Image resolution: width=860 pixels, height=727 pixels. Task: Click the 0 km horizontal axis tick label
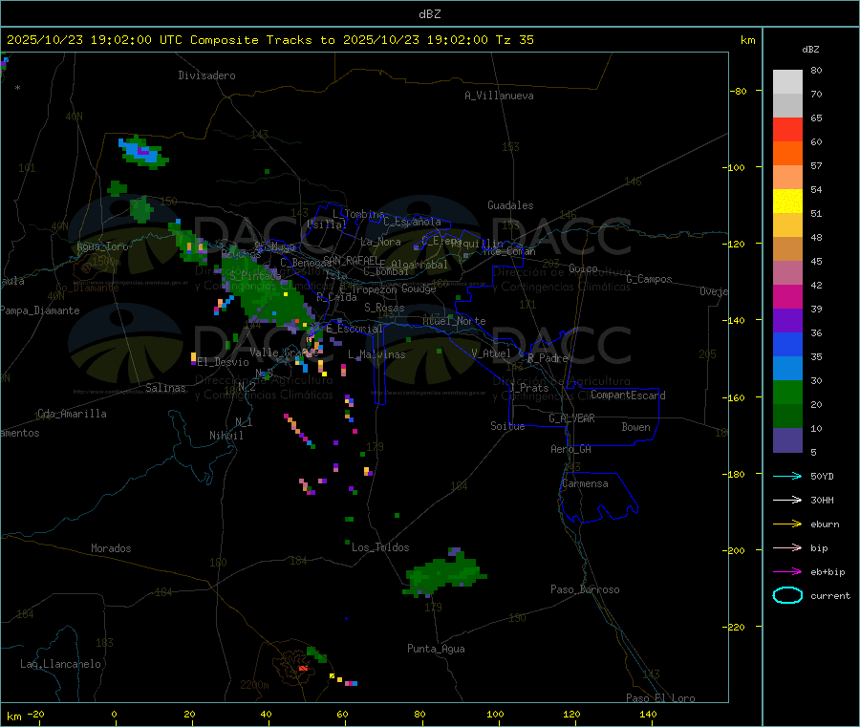tap(114, 714)
